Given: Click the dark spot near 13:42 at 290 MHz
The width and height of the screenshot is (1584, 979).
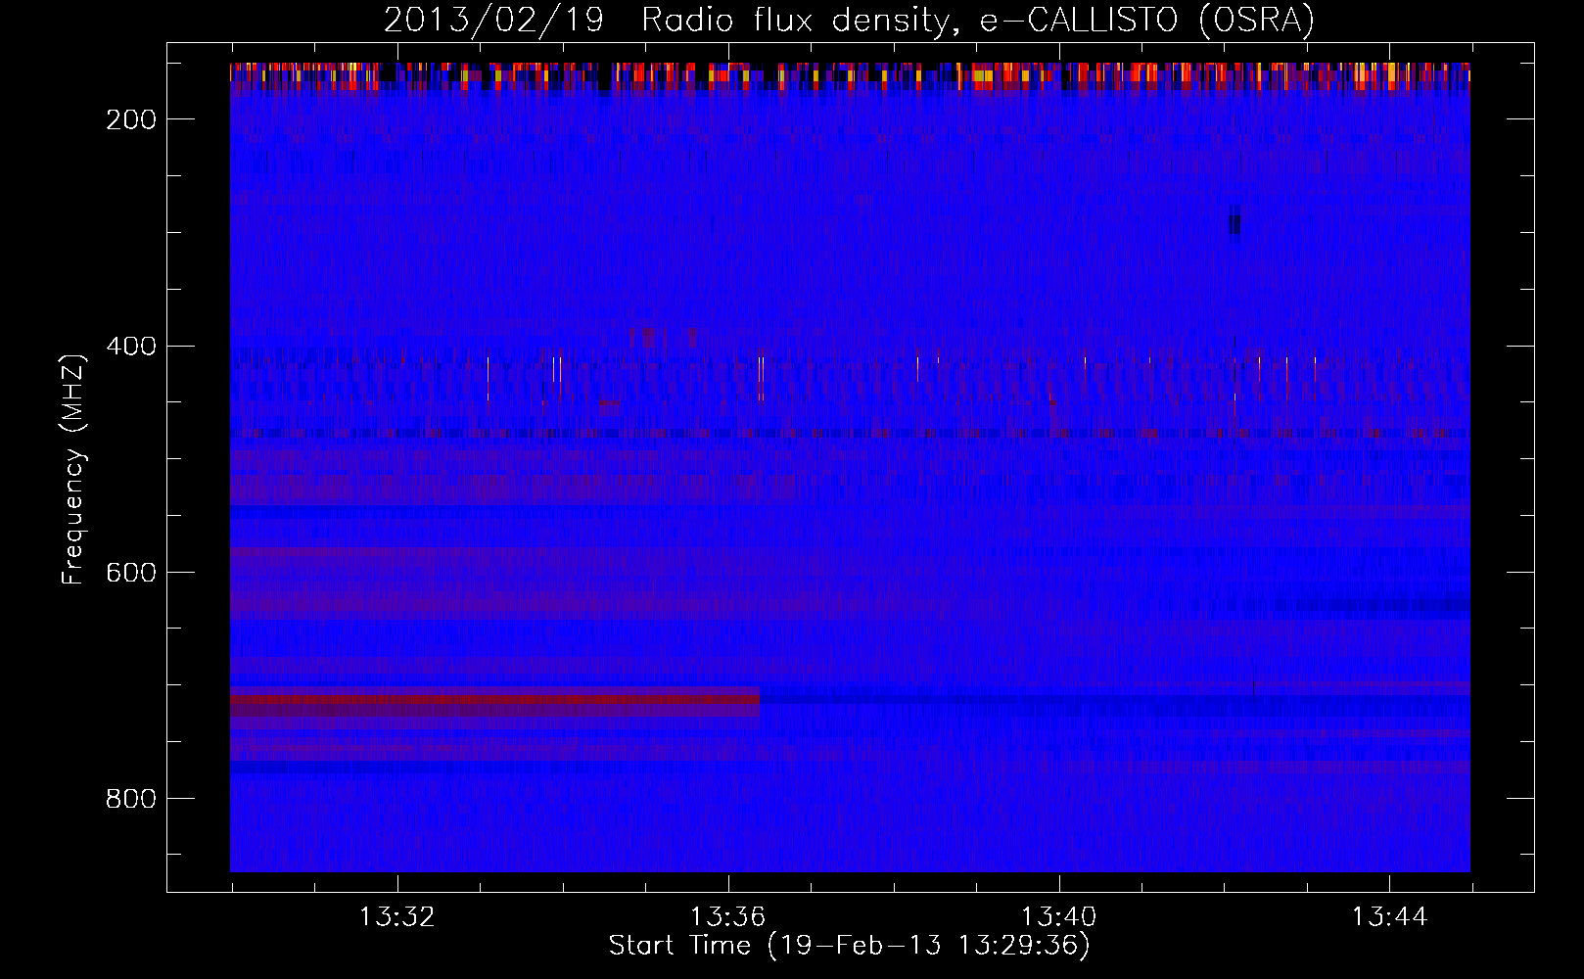Looking at the screenshot, I should pos(1235,223).
